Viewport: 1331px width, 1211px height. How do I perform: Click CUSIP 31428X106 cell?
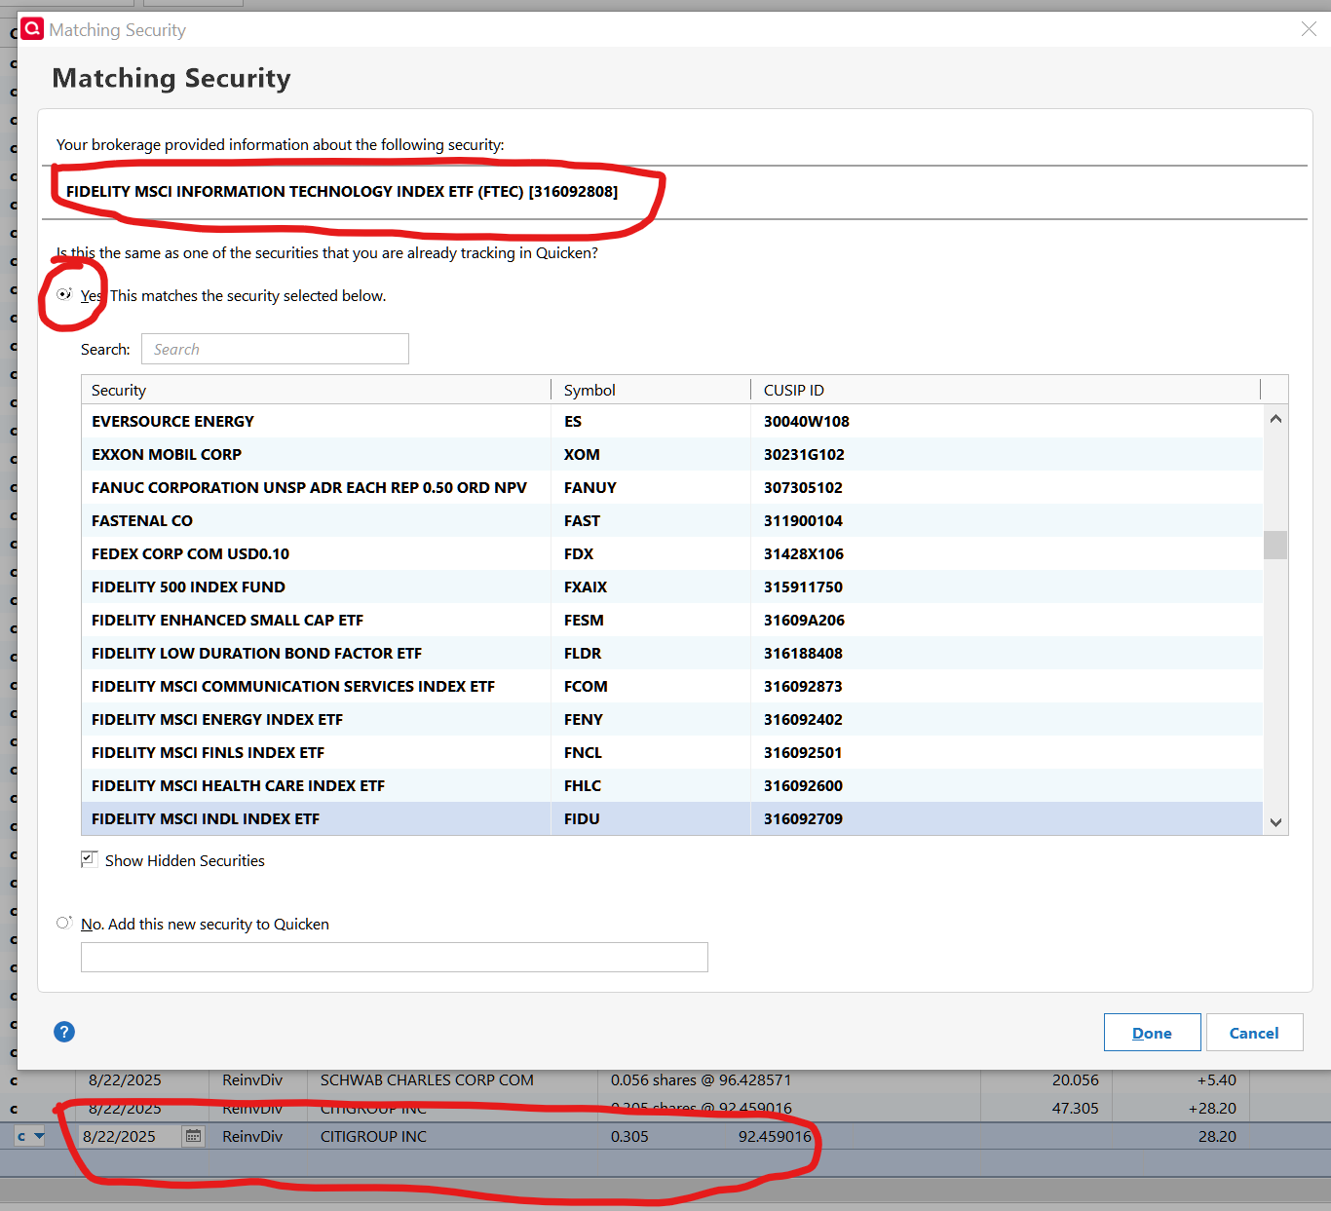(804, 553)
